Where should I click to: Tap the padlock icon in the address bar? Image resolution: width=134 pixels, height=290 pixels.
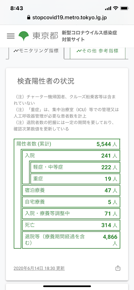pos(28,17)
